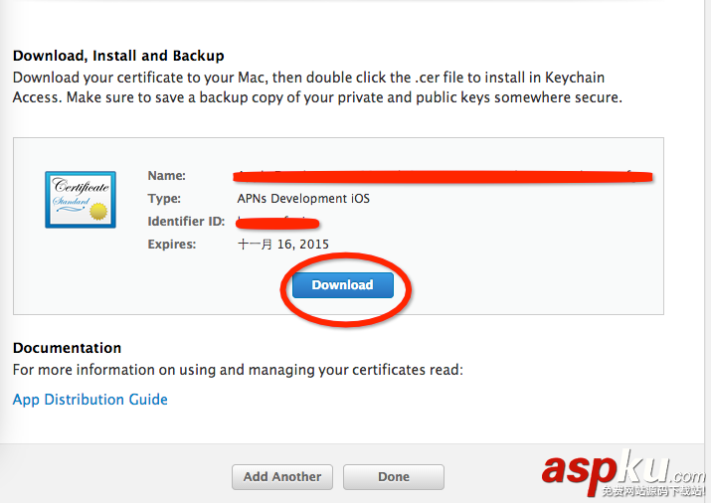This screenshot has width=711, height=503.
Task: Click the blue Download button
Action: click(342, 285)
